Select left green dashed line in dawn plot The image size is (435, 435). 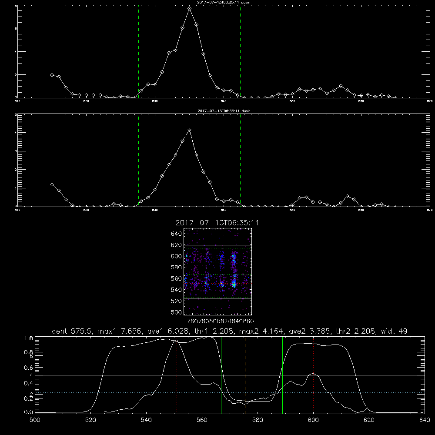click(138, 52)
